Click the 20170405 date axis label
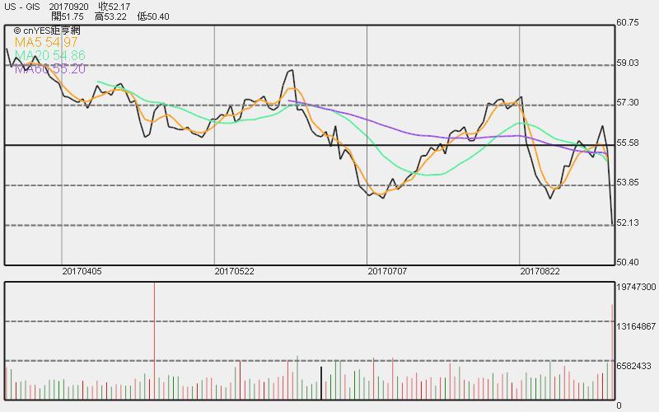This screenshot has height=412, width=659. click(82, 270)
